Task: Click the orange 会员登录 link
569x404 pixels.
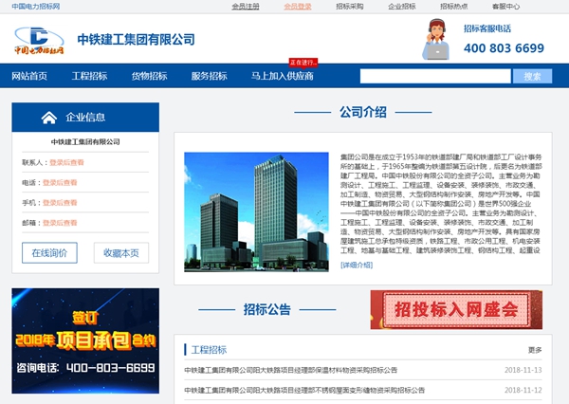Action: tap(297, 6)
